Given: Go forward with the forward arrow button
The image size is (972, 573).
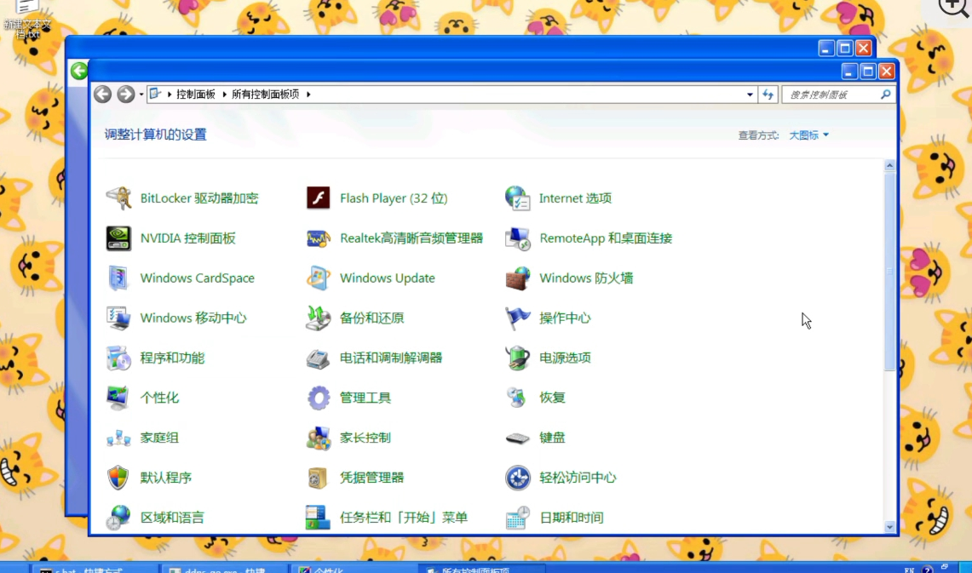Looking at the screenshot, I should point(126,95).
